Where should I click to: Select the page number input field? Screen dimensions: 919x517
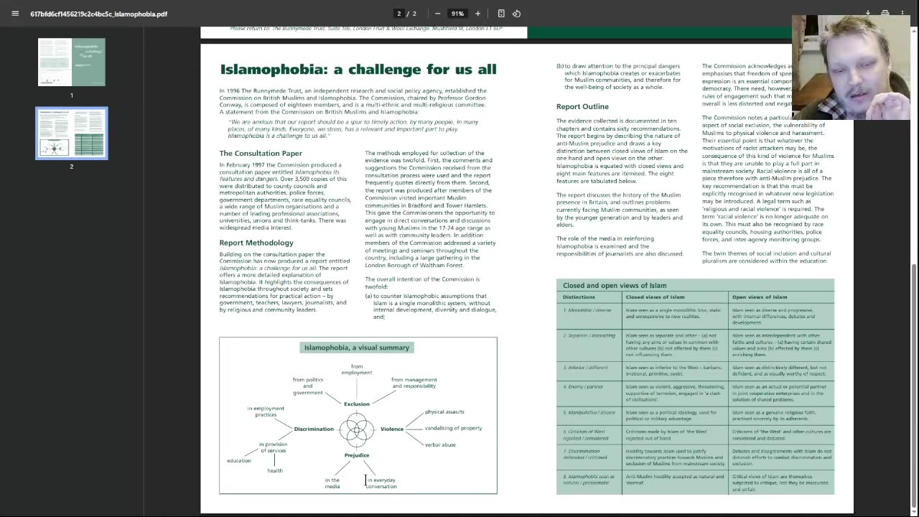point(399,14)
